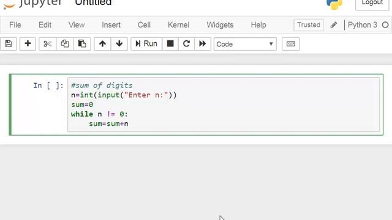Screen dimensions: 392x220
Task: Open the Kernel menu
Action: coord(178,25)
